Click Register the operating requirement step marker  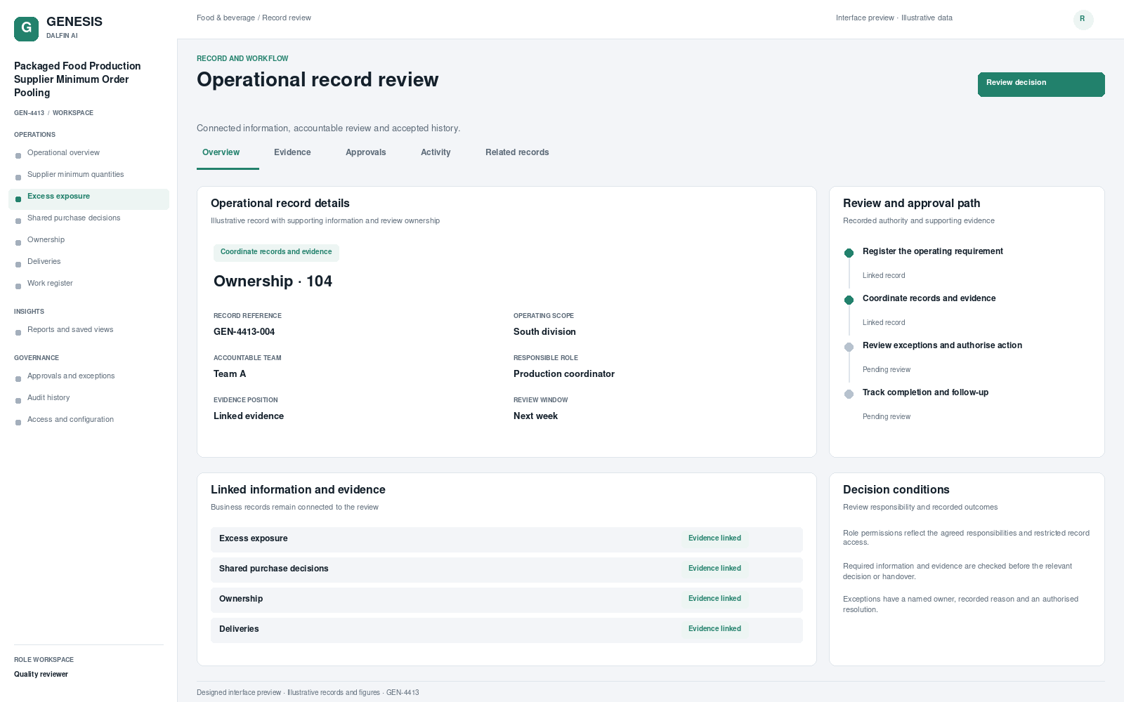(849, 253)
